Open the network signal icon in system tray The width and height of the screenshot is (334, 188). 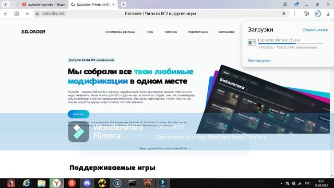click(x=299, y=183)
